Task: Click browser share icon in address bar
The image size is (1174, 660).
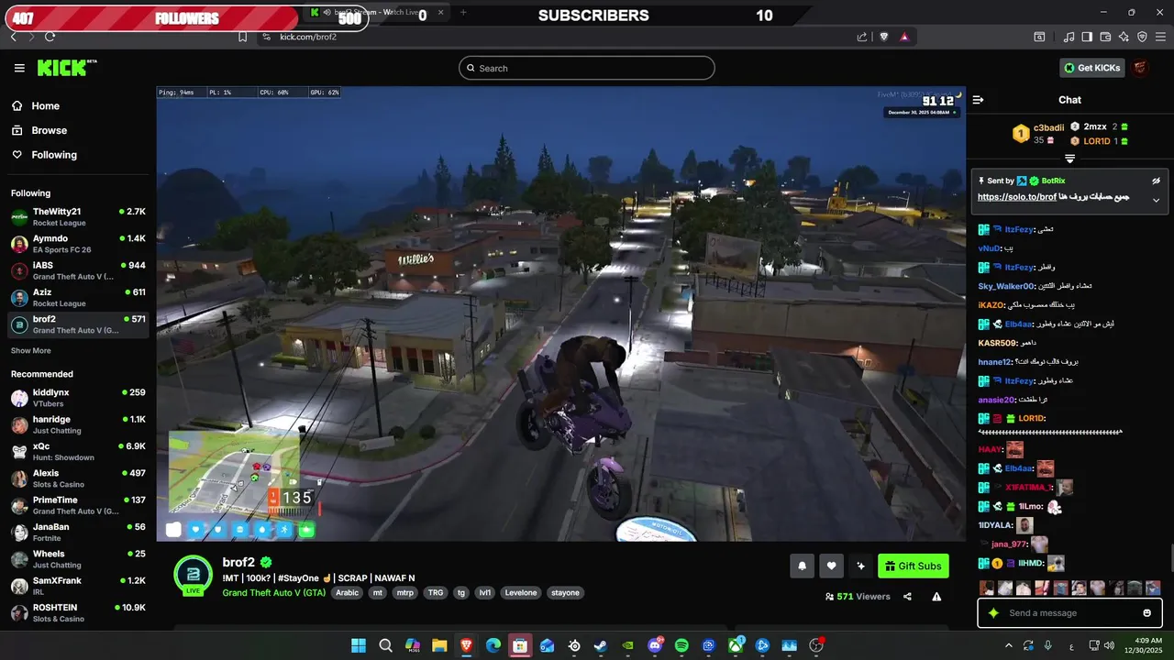Action: [x=862, y=37]
